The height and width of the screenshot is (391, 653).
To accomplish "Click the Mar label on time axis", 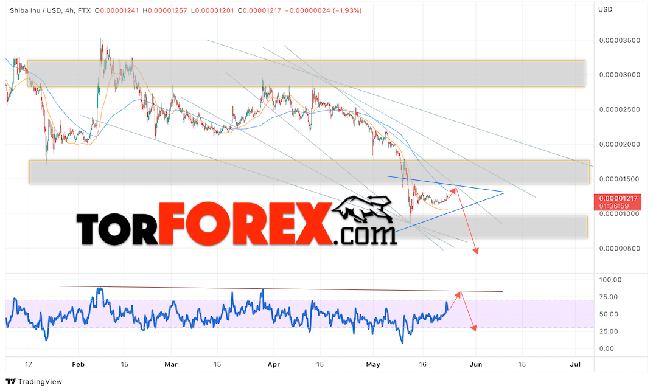I will (x=171, y=364).
